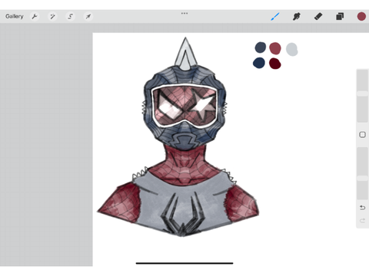This screenshot has height=276, width=369.
Task: Tap the gray horn on the helmet
Action: pyautogui.click(x=185, y=54)
